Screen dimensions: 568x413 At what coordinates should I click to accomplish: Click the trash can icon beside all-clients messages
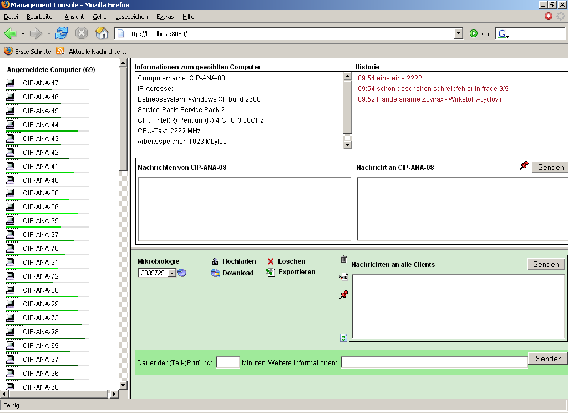coord(343,259)
